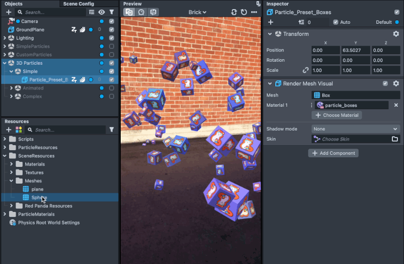This screenshot has height=264, width=404.
Task: Toggle the Camera object enabled checkbox
Action: point(112,21)
